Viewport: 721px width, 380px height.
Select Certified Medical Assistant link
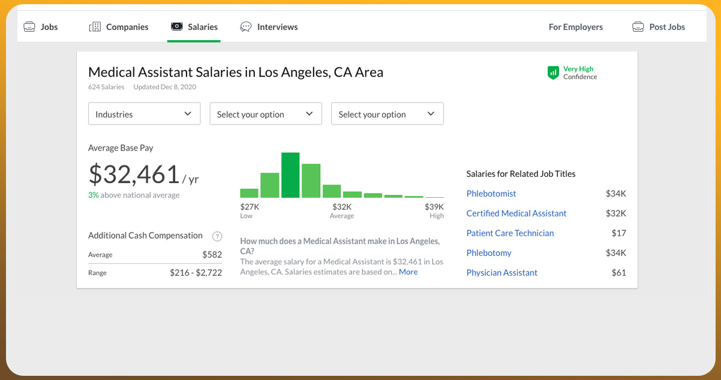click(516, 213)
